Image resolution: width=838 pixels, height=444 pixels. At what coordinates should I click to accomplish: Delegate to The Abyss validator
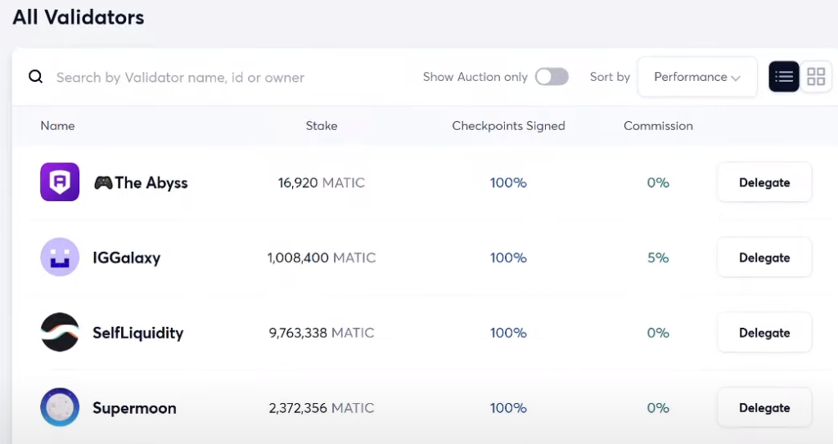click(764, 182)
